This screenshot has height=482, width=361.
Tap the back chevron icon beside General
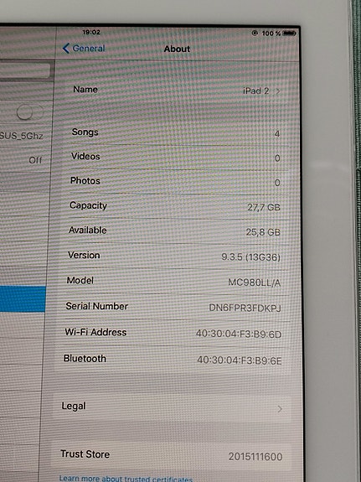(x=65, y=49)
